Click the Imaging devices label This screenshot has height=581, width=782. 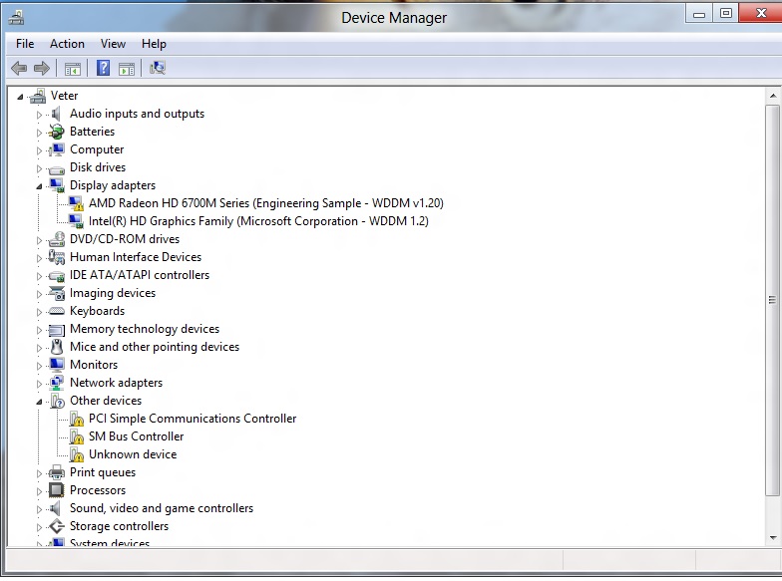[x=113, y=293]
